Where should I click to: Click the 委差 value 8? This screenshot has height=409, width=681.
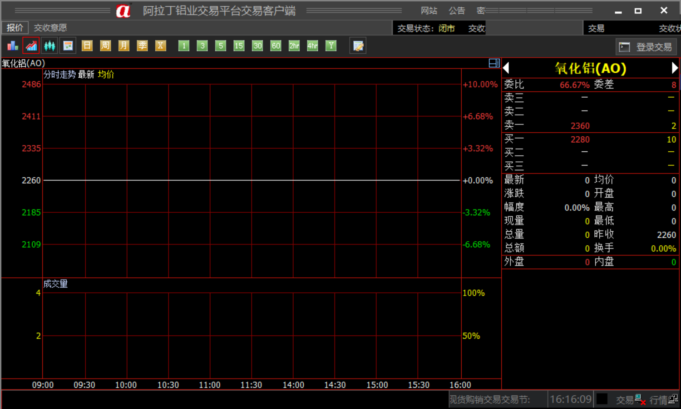tap(674, 85)
